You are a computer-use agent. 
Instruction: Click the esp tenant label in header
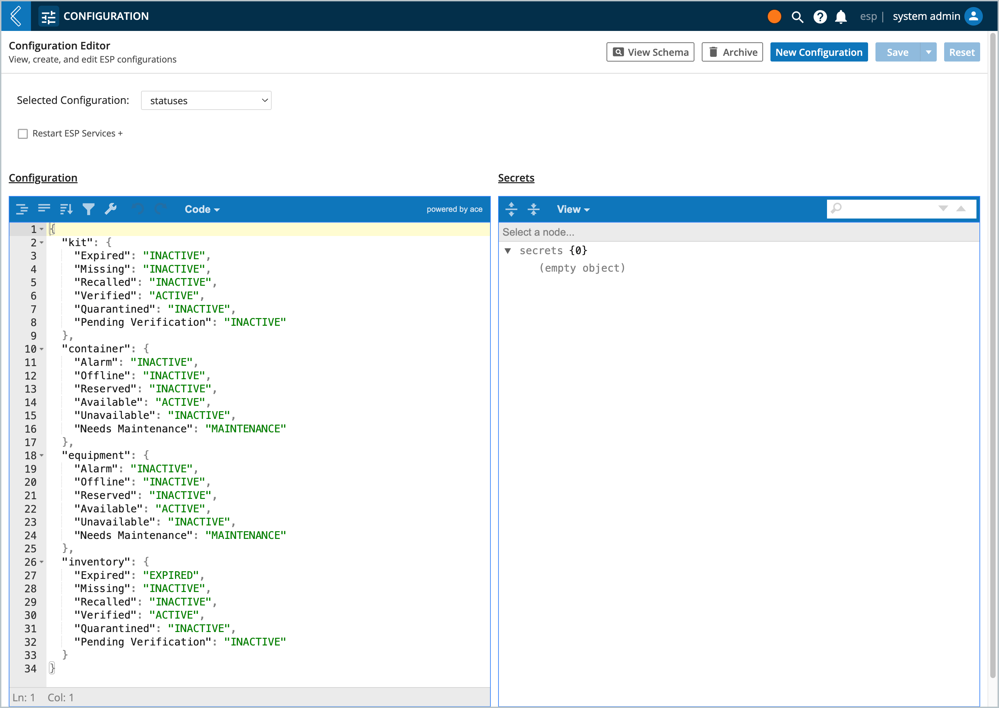pos(868,16)
